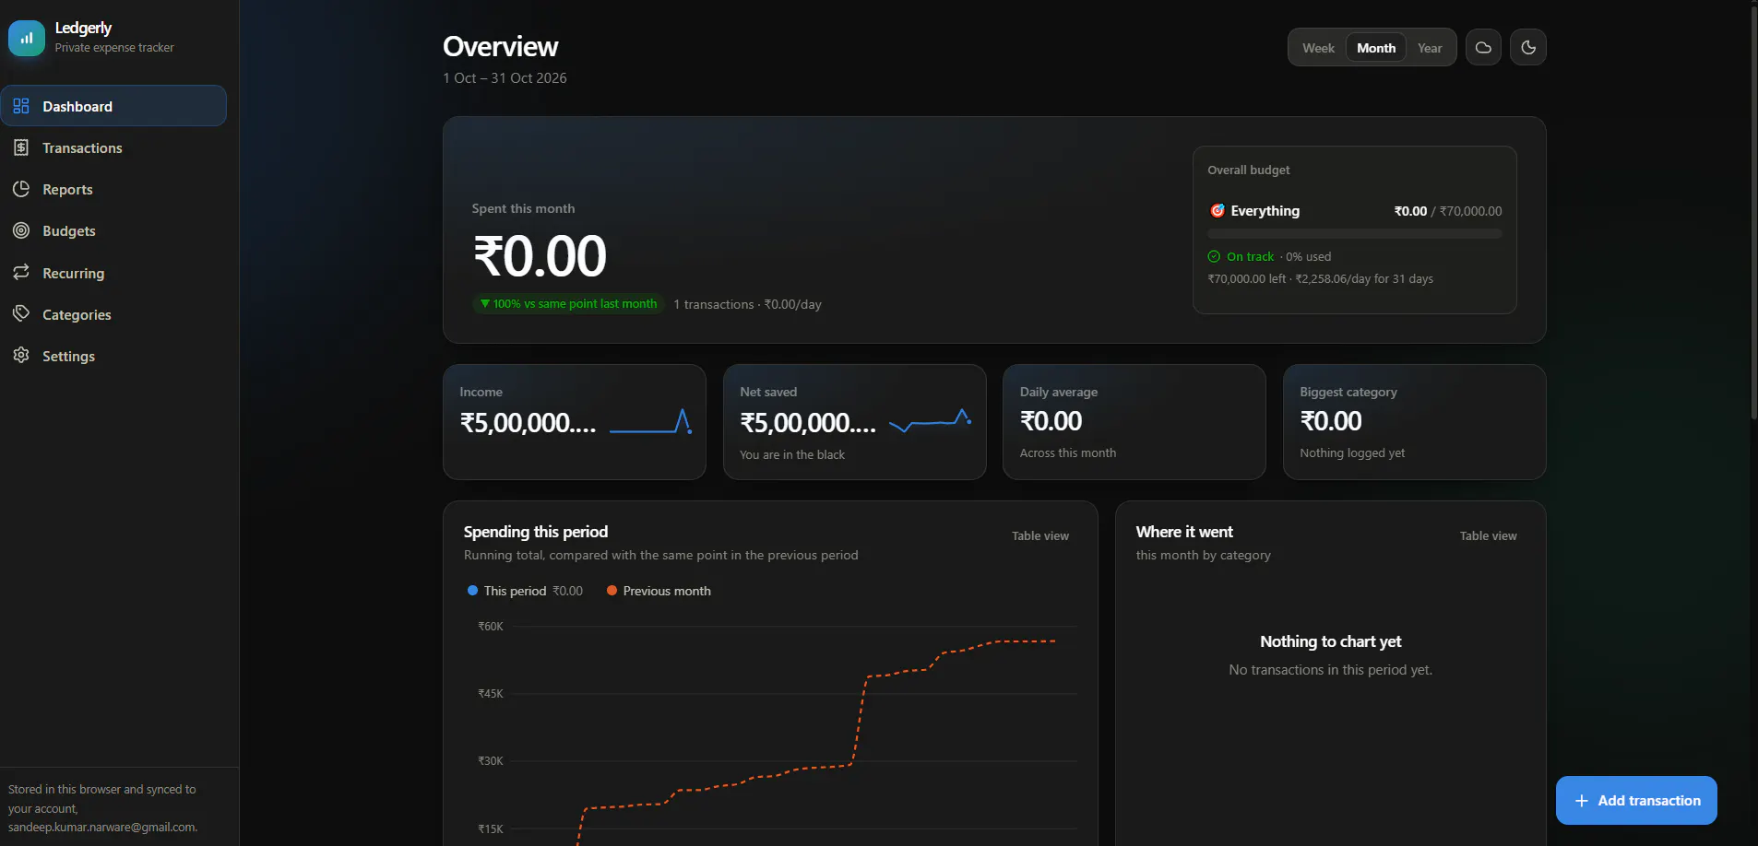This screenshot has height=846, width=1758.
Task: Click account email sandeep.kumar.narware@gmail.com
Action: (102, 828)
